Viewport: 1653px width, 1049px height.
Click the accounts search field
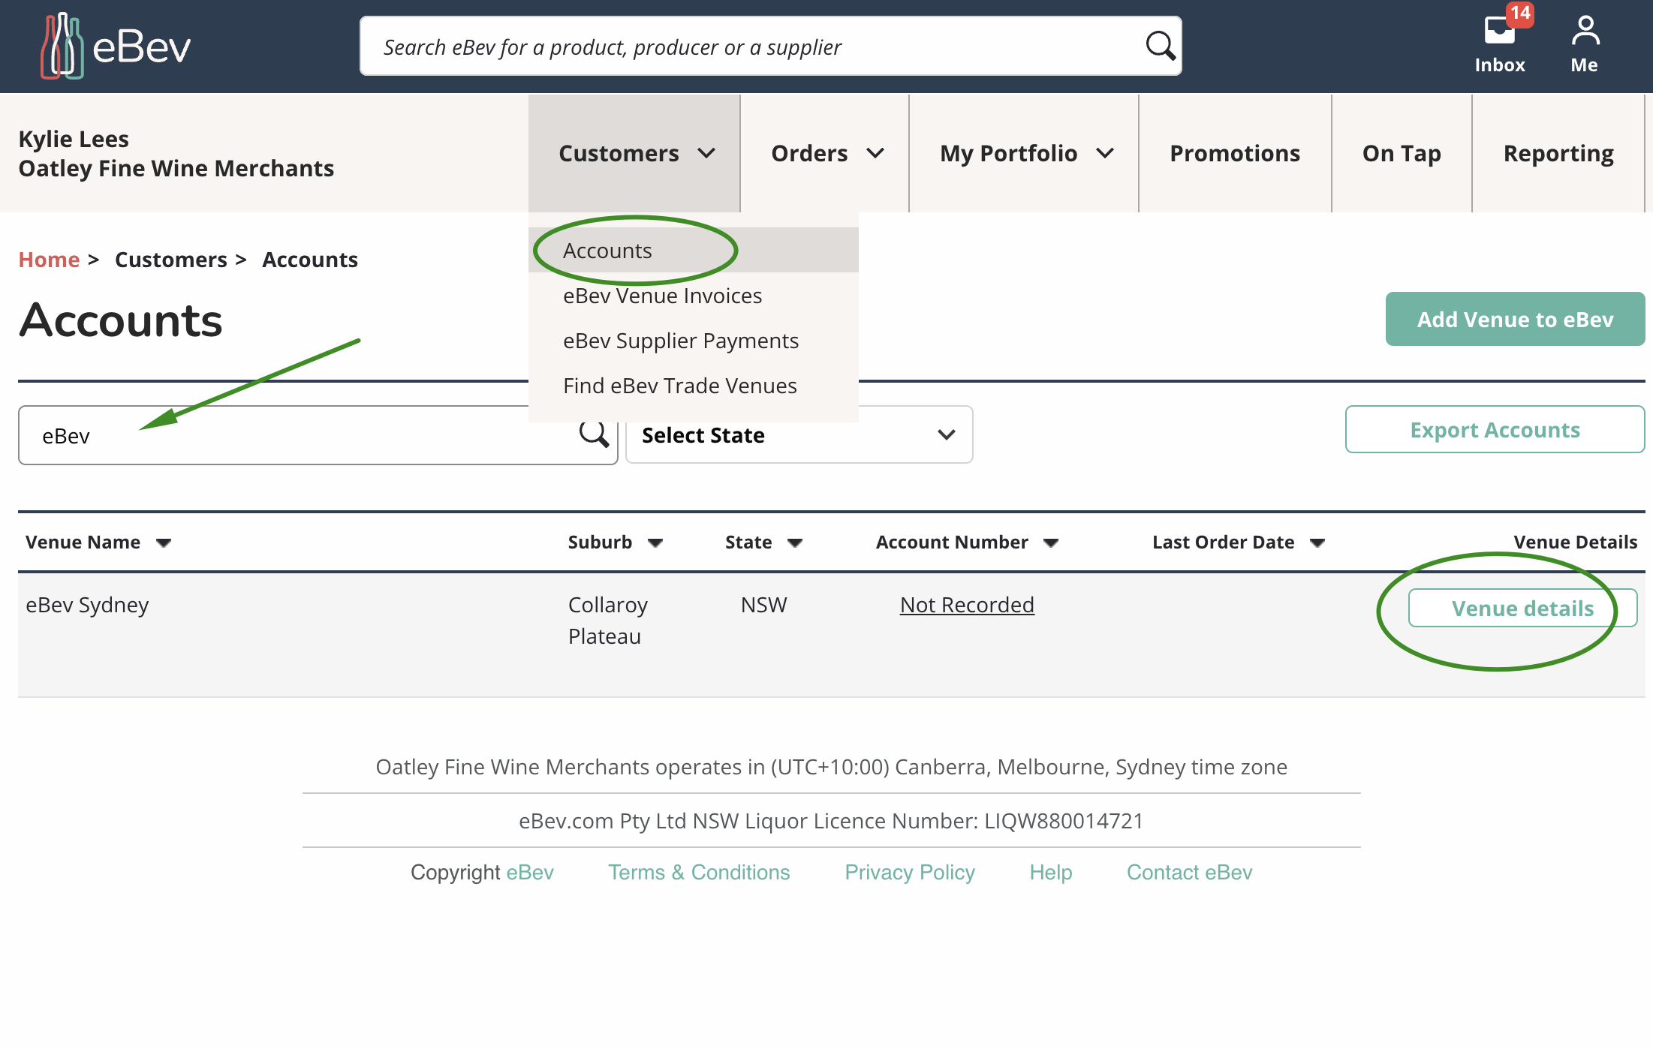click(300, 435)
